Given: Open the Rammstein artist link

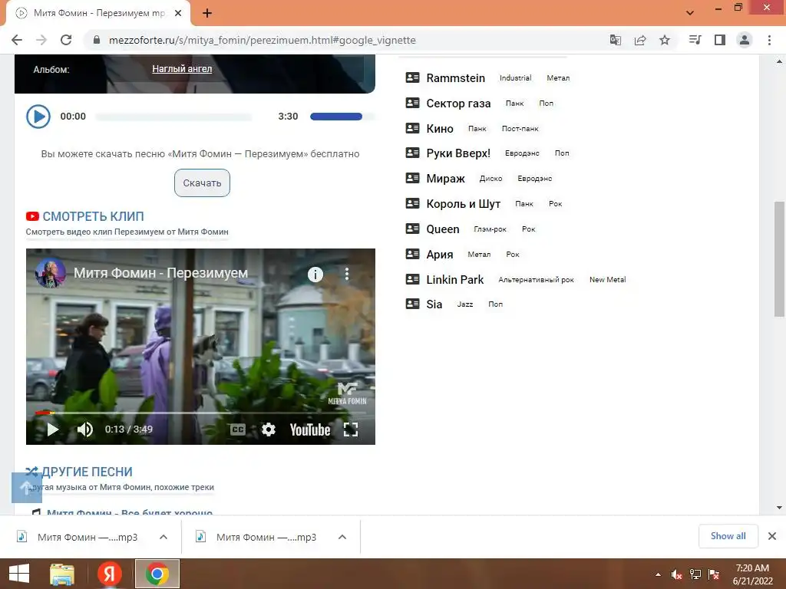Looking at the screenshot, I should (x=456, y=78).
